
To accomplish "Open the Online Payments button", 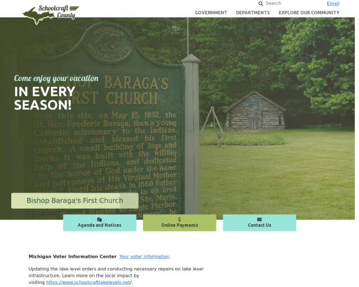I will click(x=180, y=222).
